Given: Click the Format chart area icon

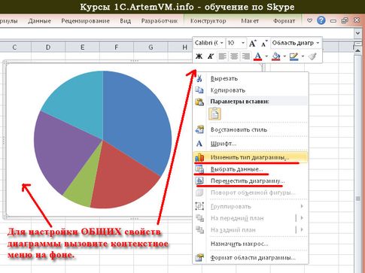Looking at the screenshot, I should [199, 257].
